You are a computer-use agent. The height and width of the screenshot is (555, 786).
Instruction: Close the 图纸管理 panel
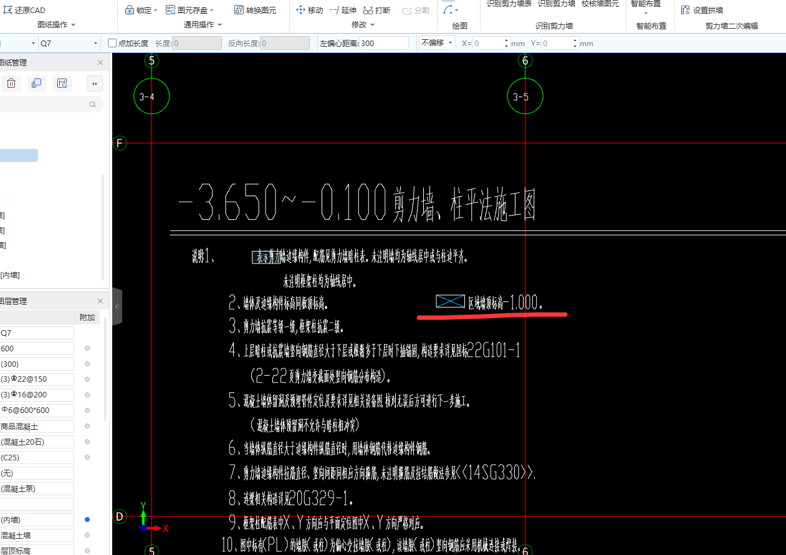click(x=100, y=62)
